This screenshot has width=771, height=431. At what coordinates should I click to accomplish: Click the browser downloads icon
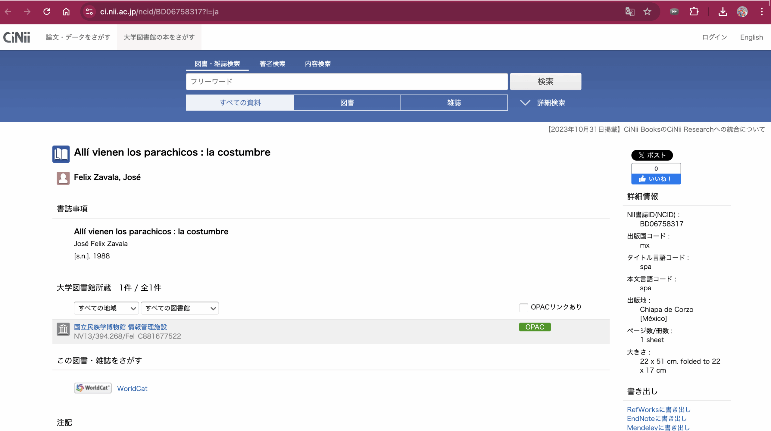click(x=723, y=12)
